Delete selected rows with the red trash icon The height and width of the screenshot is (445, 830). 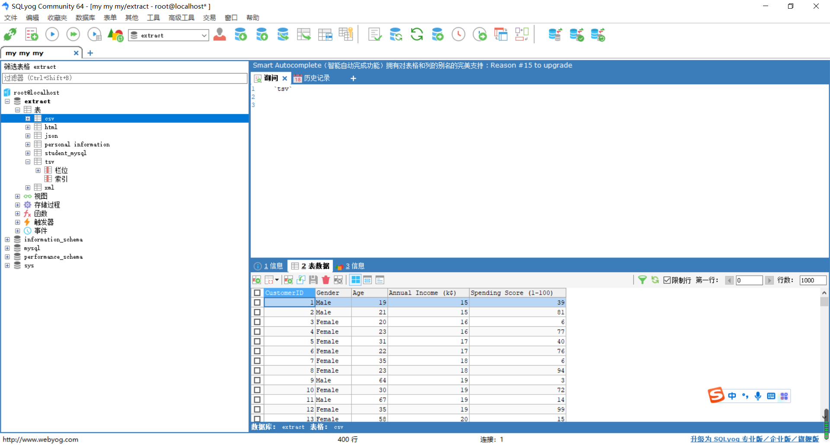pyautogui.click(x=326, y=280)
